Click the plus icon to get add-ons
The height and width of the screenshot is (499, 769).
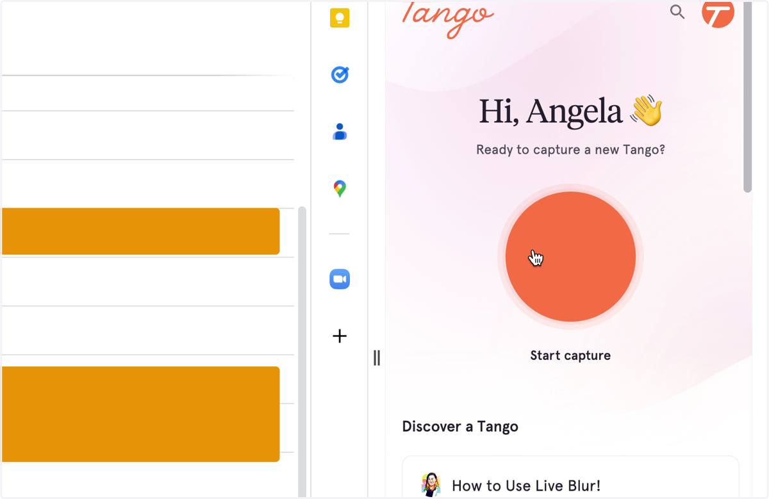(x=340, y=336)
